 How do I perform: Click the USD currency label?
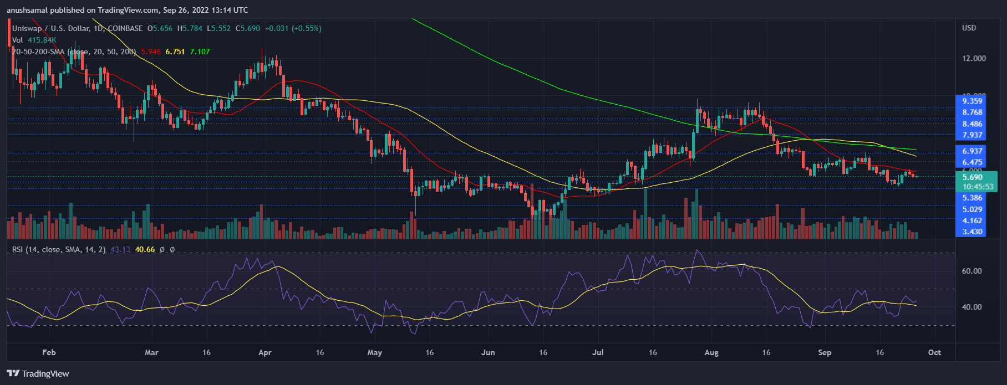coord(969,28)
